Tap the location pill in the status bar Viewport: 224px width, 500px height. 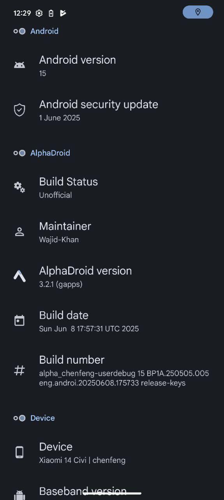(198, 12)
